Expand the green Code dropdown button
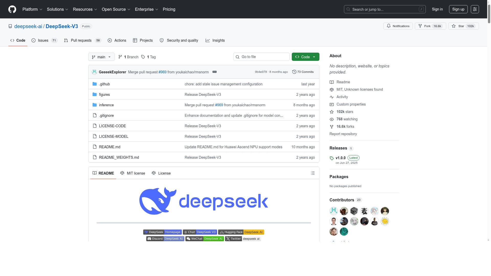 [305, 57]
